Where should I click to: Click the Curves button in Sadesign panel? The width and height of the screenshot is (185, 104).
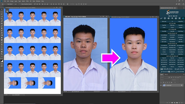172,28
